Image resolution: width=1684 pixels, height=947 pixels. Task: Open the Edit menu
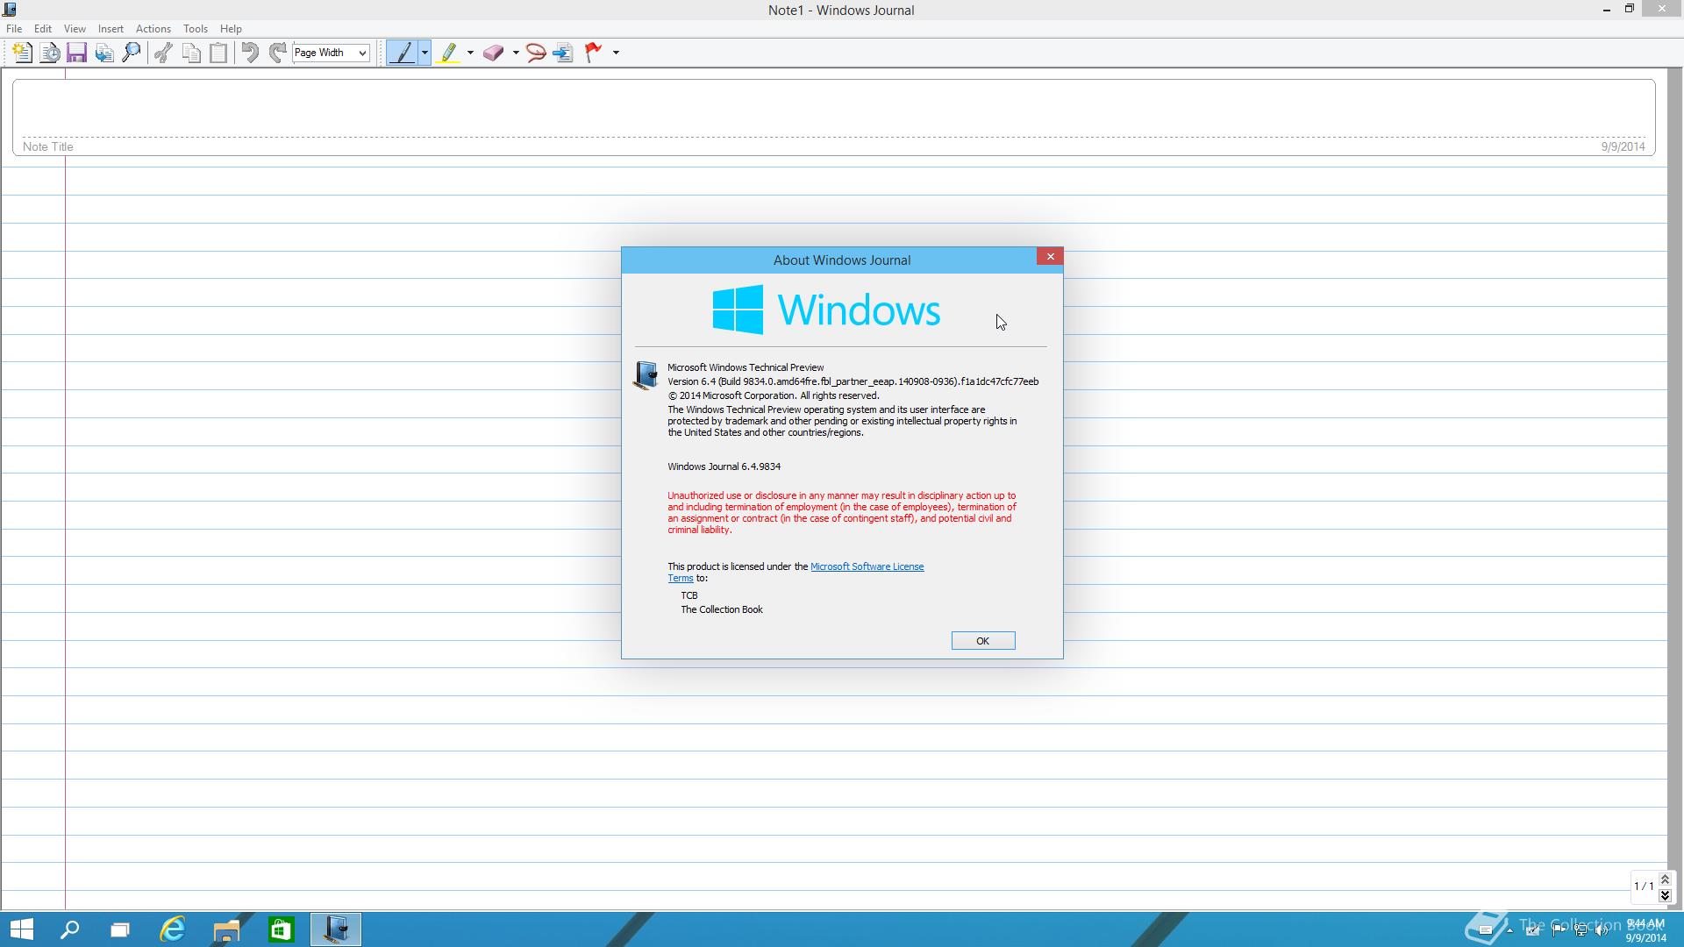(x=42, y=29)
